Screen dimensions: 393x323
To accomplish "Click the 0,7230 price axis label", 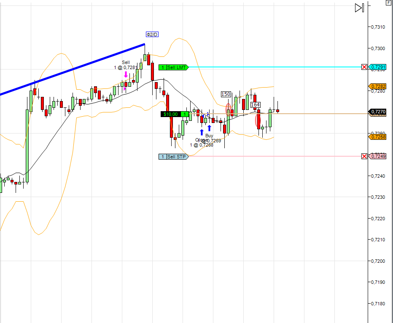I will pos(378,198).
